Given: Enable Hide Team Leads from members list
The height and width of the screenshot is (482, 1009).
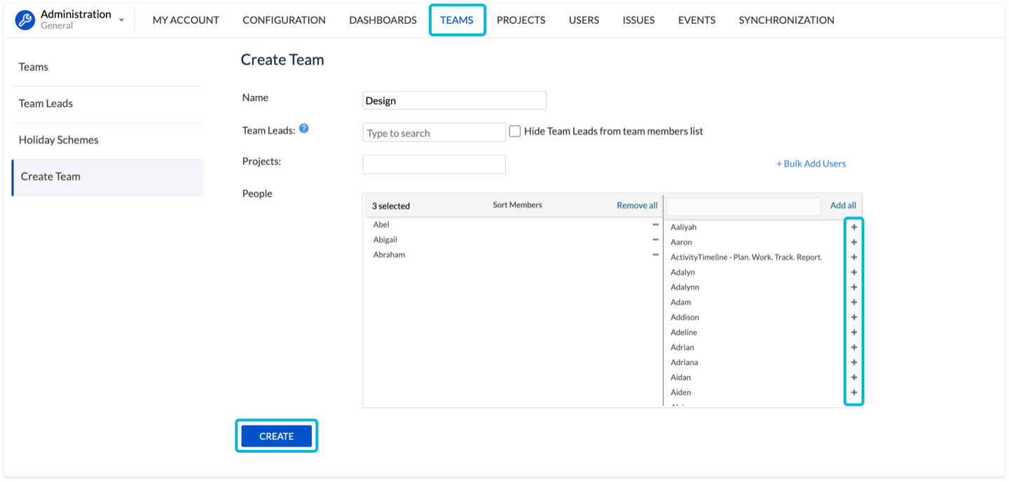Looking at the screenshot, I should 515,131.
